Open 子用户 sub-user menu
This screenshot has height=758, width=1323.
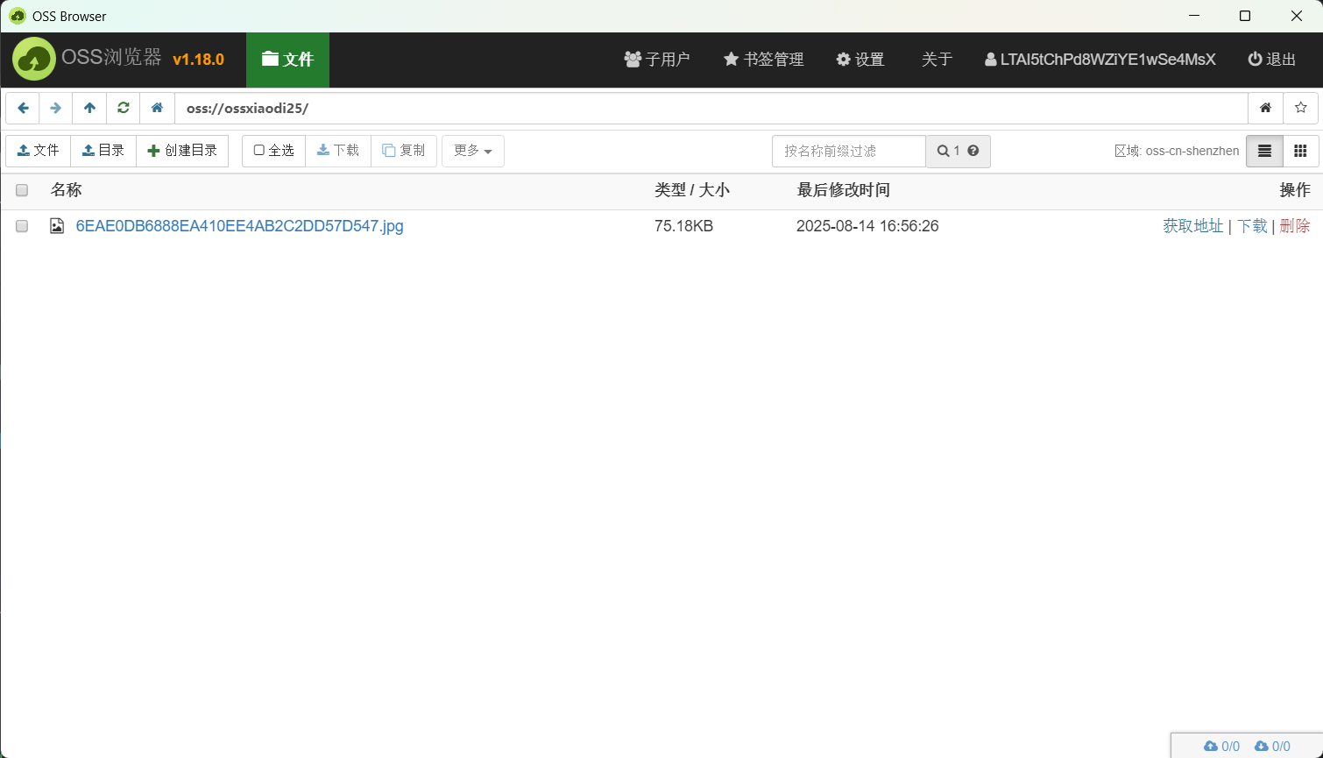coord(657,60)
